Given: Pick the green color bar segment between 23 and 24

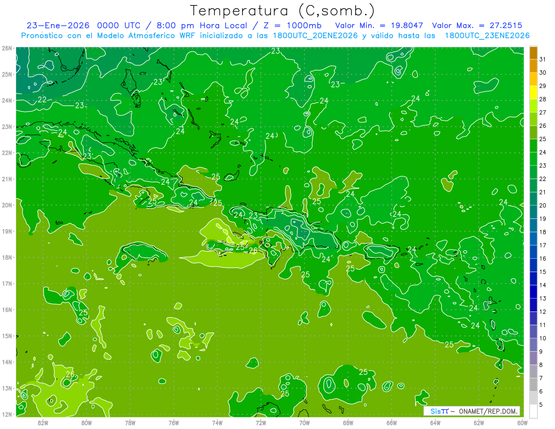Looking at the screenshot, I should [x=533, y=159].
